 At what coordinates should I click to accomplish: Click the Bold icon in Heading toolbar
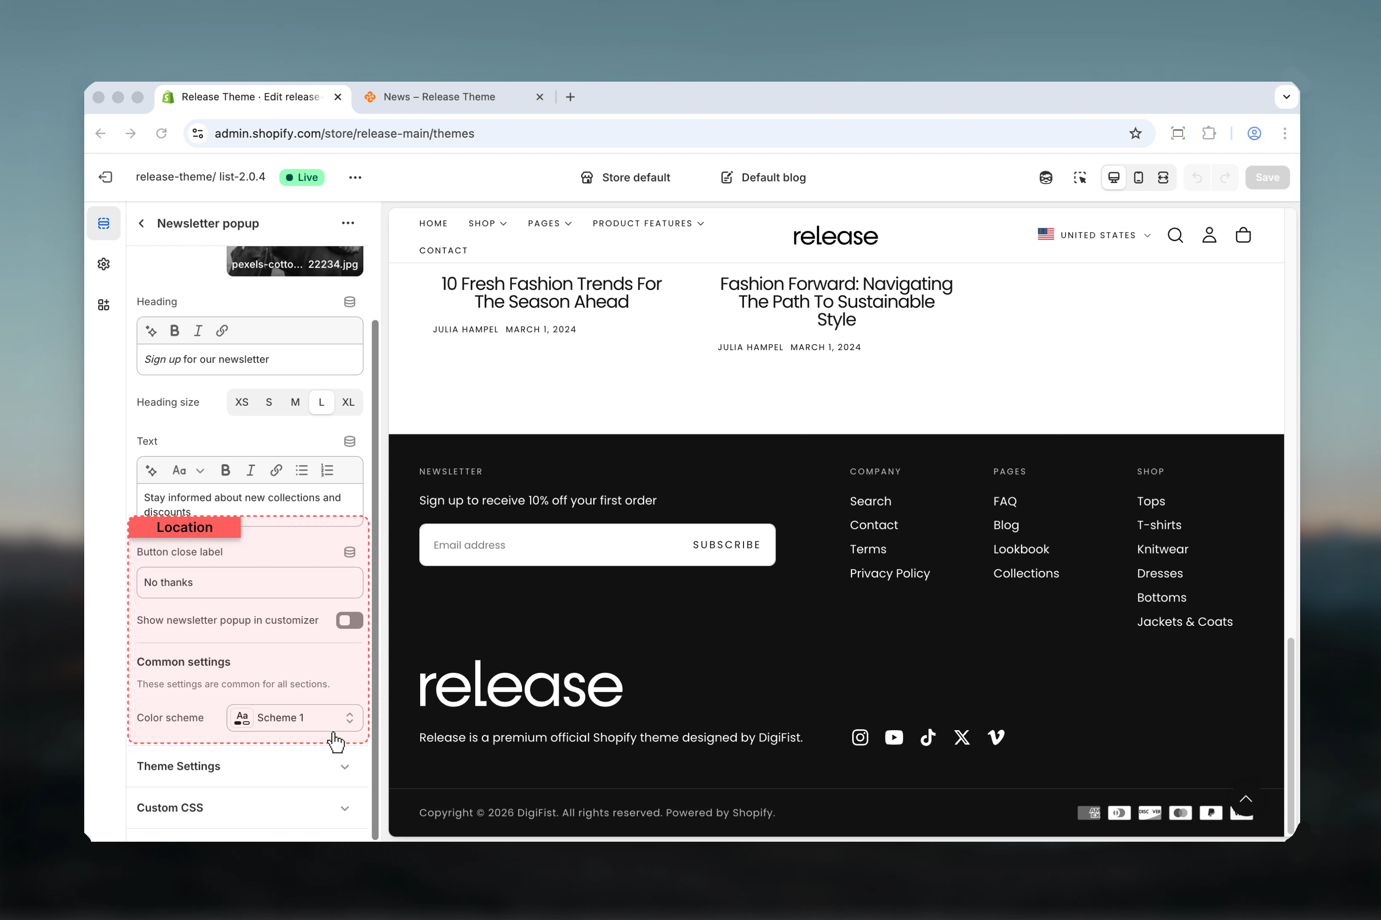(174, 331)
